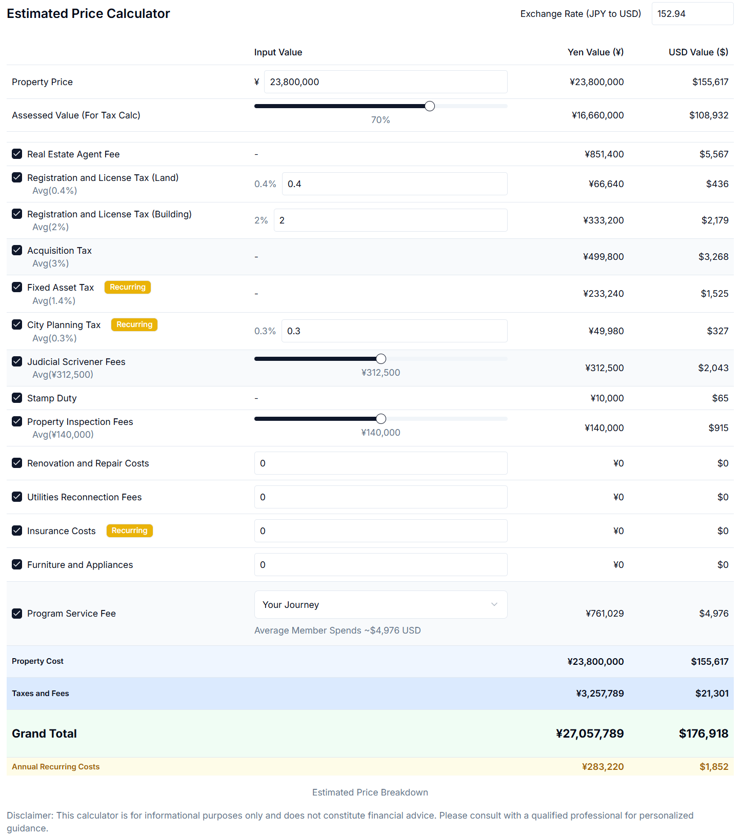Click the Registration Tax (Land) rate field
This screenshot has height=836, width=741.
(x=394, y=184)
